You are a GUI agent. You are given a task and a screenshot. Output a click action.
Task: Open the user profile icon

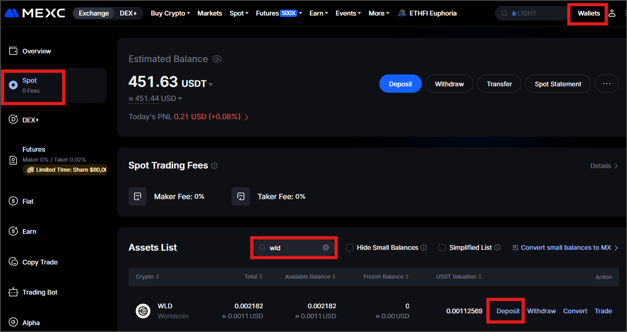point(612,13)
